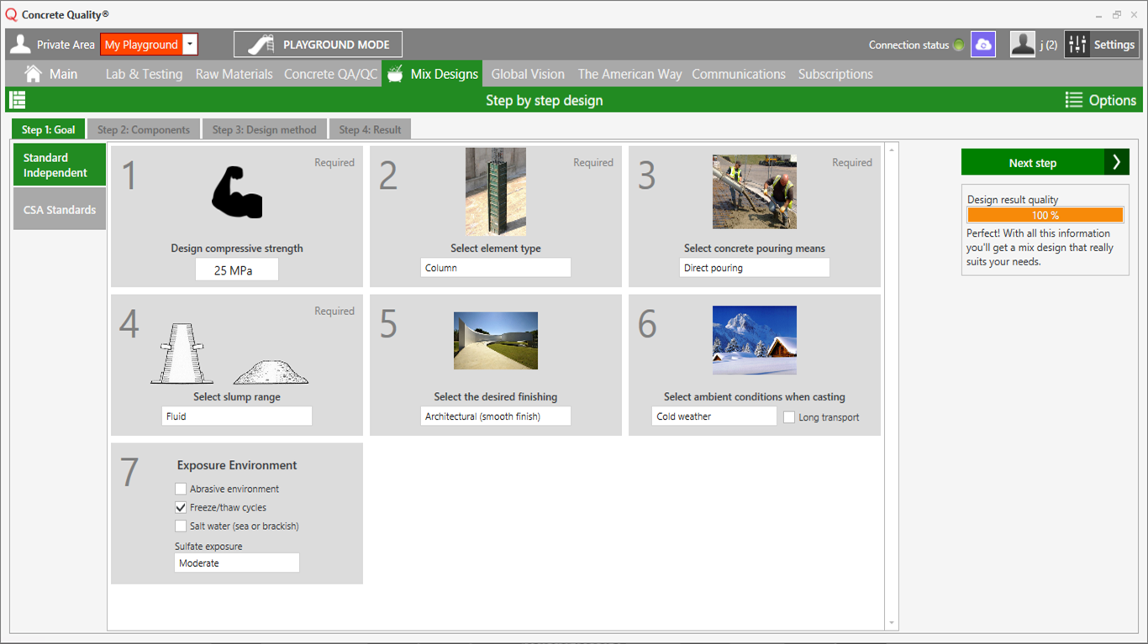1148x644 pixels.
Task: Click the concrete pouring workers picture
Action: click(x=755, y=191)
